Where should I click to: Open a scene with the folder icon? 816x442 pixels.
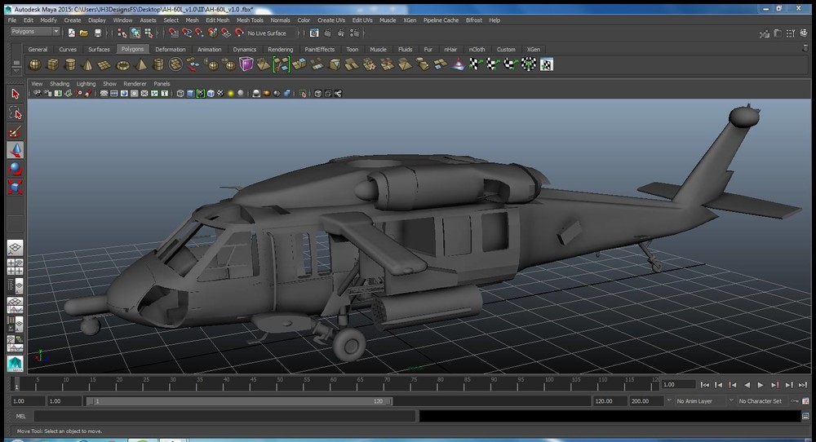pyautogui.click(x=84, y=33)
